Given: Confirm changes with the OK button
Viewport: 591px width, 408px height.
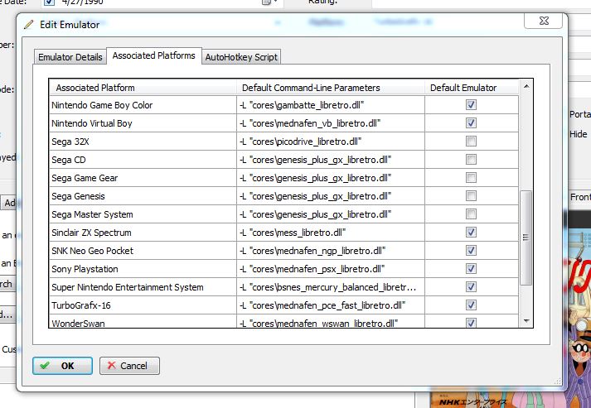Looking at the screenshot, I should tap(62, 366).
